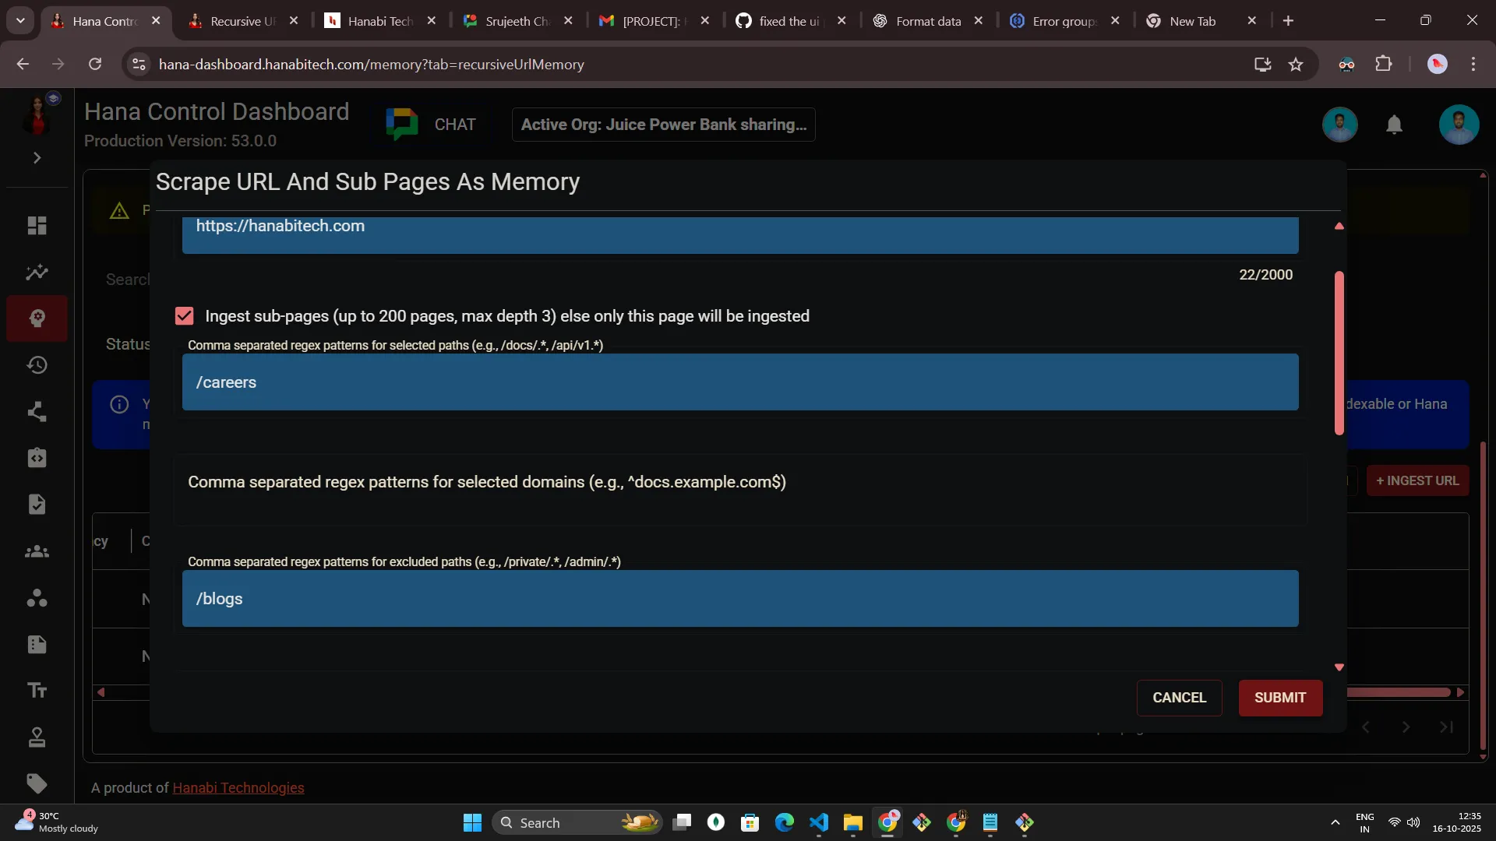Image resolution: width=1496 pixels, height=841 pixels.
Task: Uncheck the Ingest sub-pages checkbox
Action: pyautogui.click(x=185, y=316)
